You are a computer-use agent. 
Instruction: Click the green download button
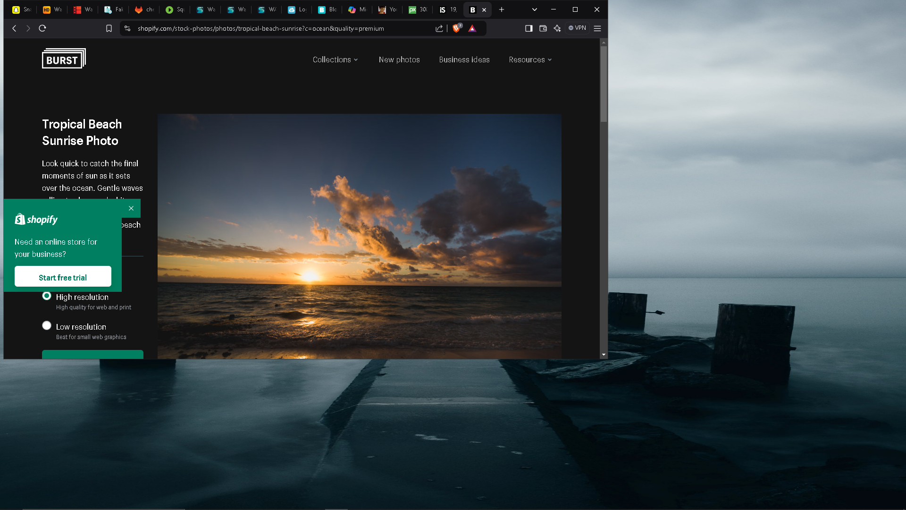(92, 355)
